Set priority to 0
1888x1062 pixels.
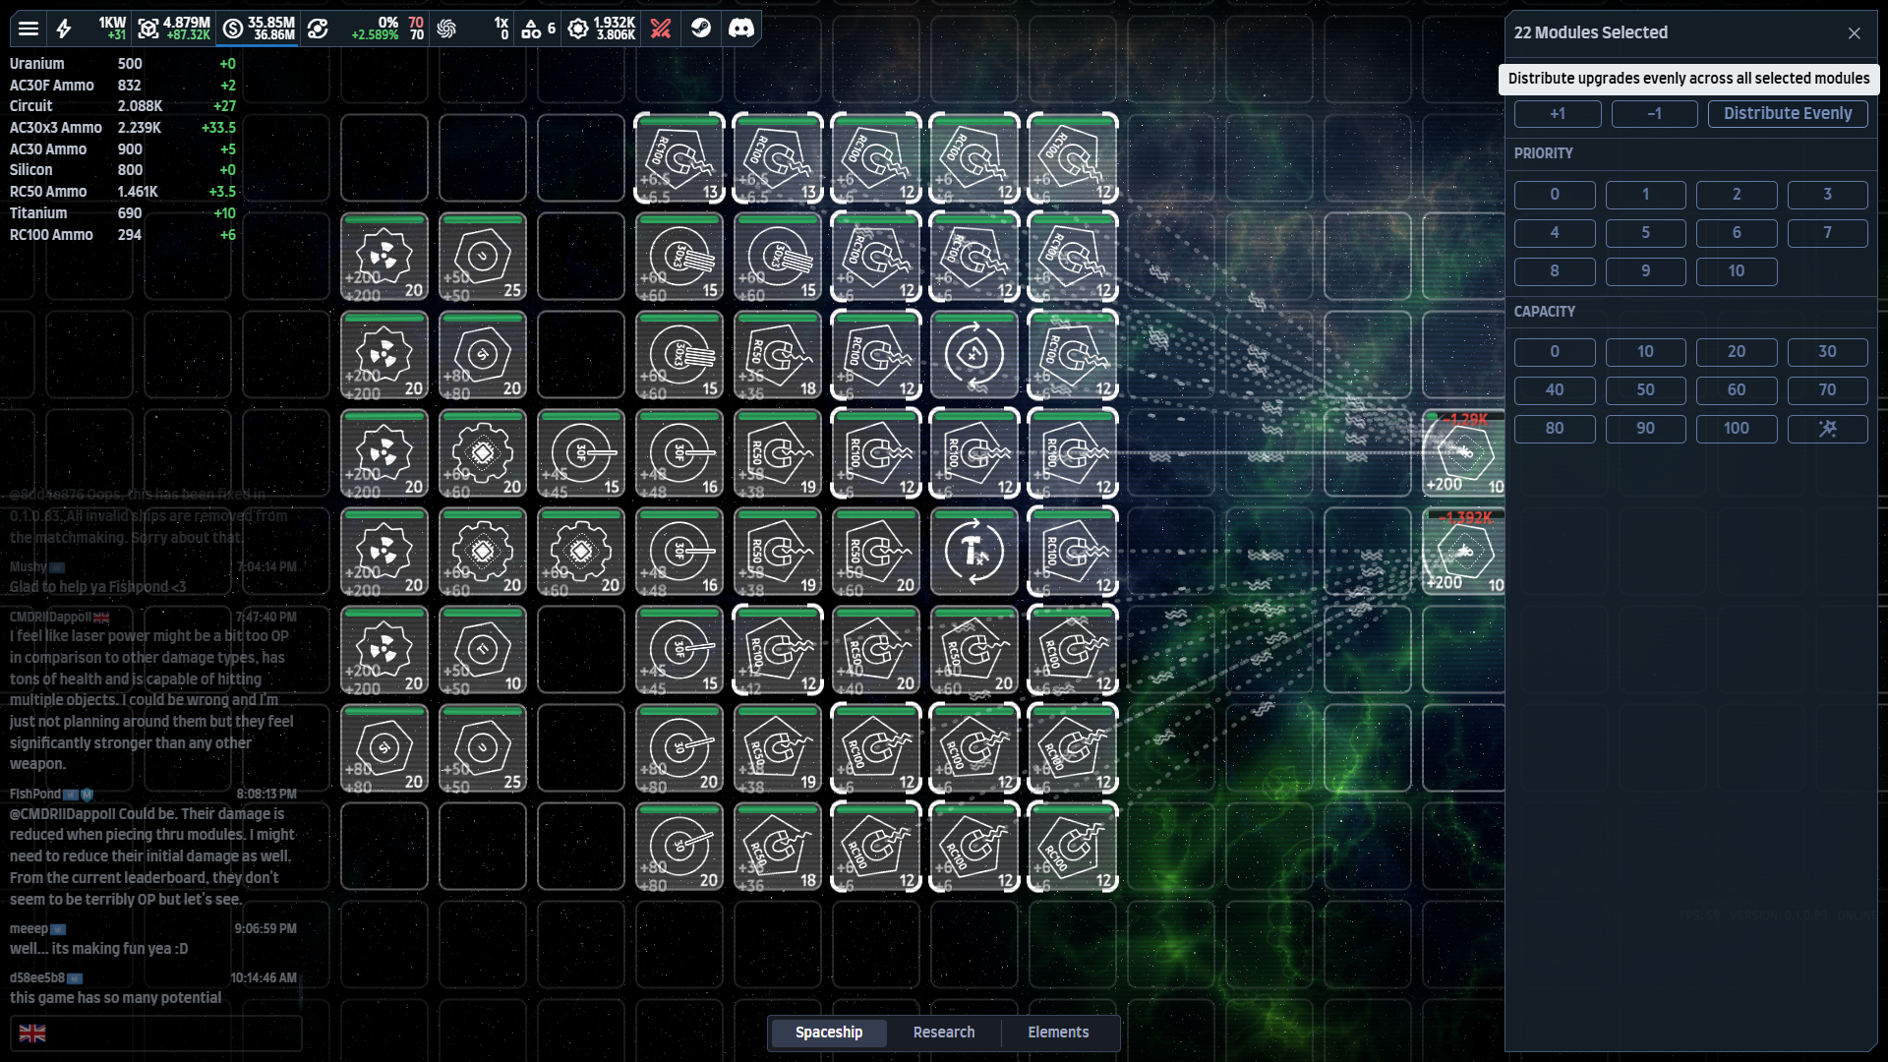pos(1555,195)
